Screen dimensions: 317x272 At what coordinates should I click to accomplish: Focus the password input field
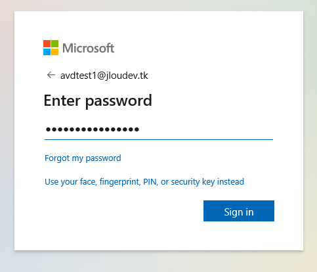(159, 129)
